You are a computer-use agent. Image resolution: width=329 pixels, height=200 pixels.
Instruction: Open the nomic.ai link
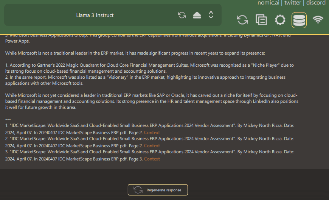click(268, 3)
